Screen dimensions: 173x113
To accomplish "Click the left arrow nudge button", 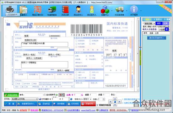I will click(x=110, y=102).
